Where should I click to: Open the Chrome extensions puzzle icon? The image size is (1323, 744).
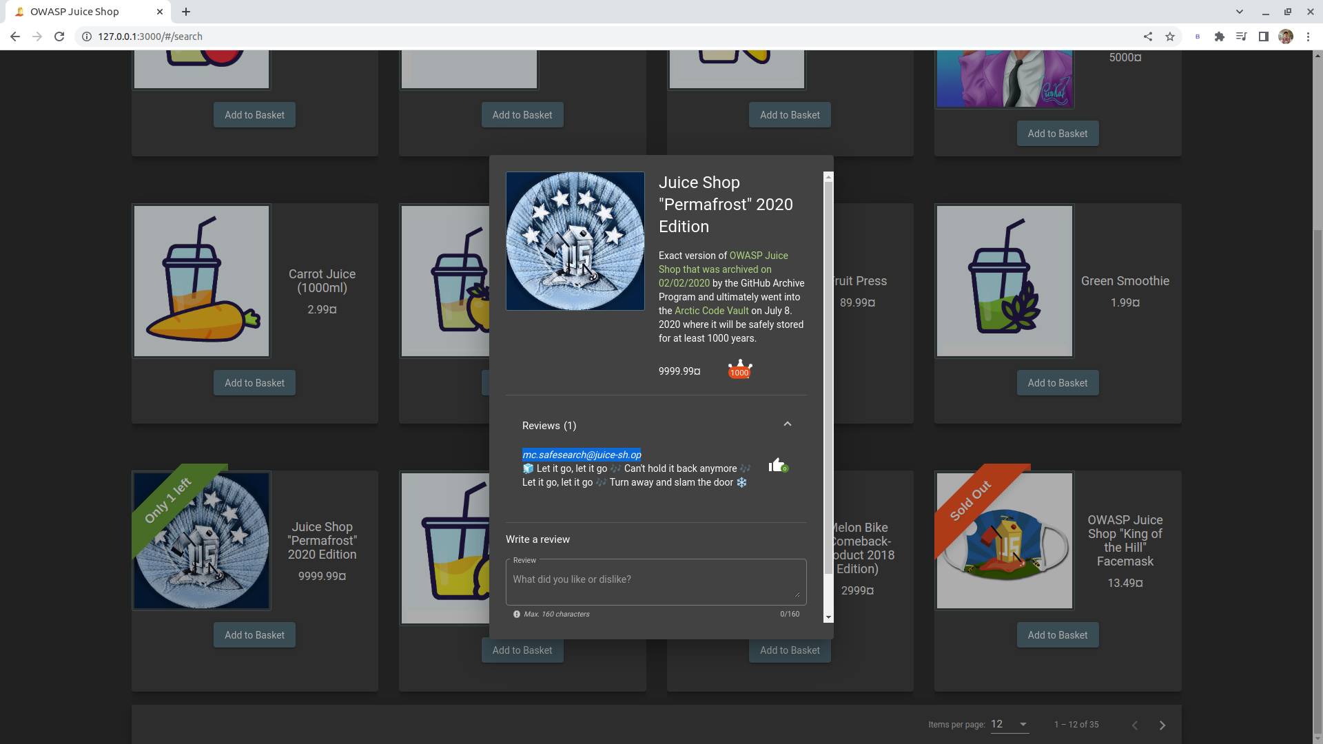pos(1219,37)
